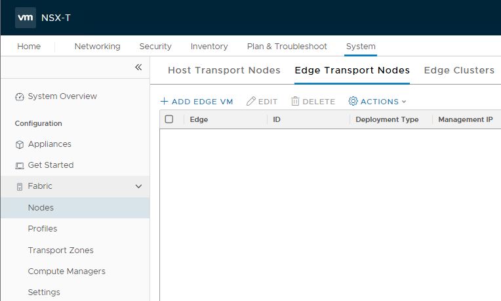This screenshot has width=501, height=301.
Task: Open Compute Managers in the sidebar
Action: pos(66,271)
